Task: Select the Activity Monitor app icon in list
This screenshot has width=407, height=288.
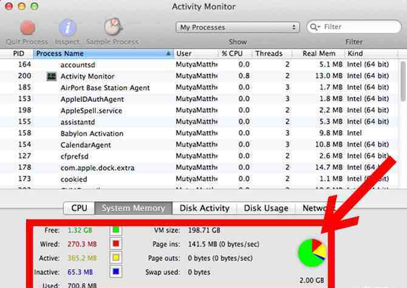Action: (52, 76)
